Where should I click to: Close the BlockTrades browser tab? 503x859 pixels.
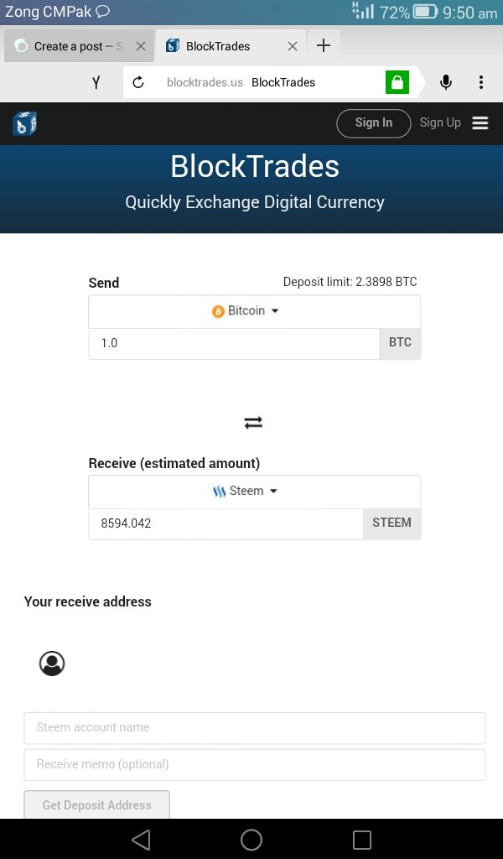292,46
